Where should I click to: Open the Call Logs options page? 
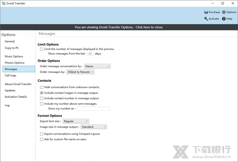pyautogui.click(x=11, y=75)
